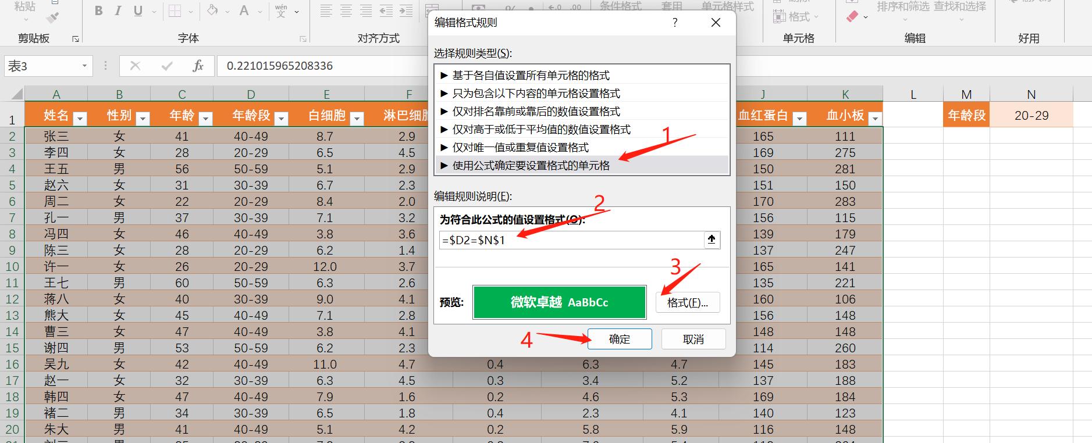Click the formula bar cancel X icon
Viewport: 1092px width, 443px height.
[135, 66]
